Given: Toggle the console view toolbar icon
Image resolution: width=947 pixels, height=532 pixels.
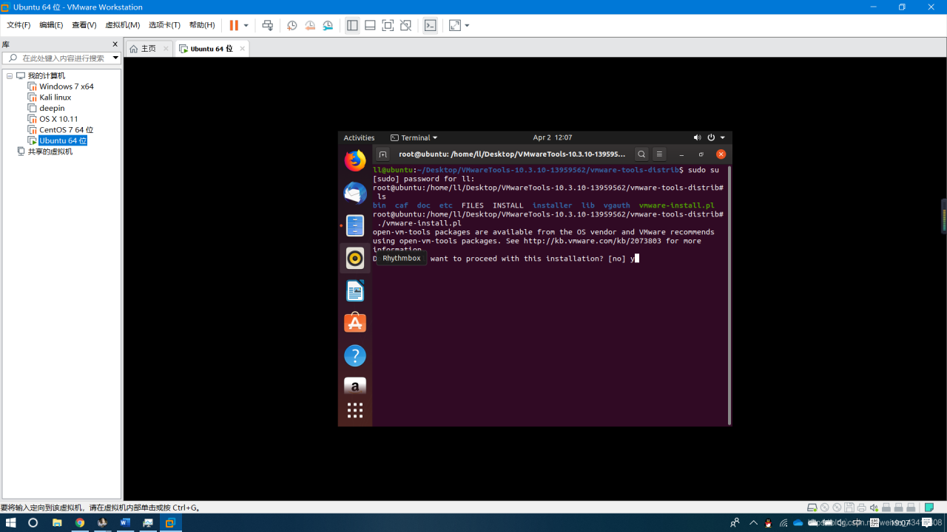Looking at the screenshot, I should [430, 25].
